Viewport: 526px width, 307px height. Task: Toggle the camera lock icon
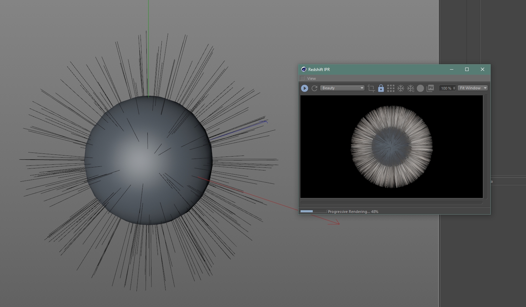(381, 88)
